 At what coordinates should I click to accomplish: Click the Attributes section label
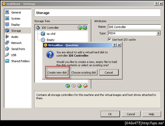(100, 21)
